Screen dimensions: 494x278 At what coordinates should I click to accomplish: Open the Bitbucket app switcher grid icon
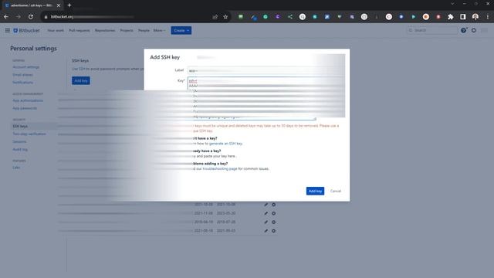tap(7, 30)
